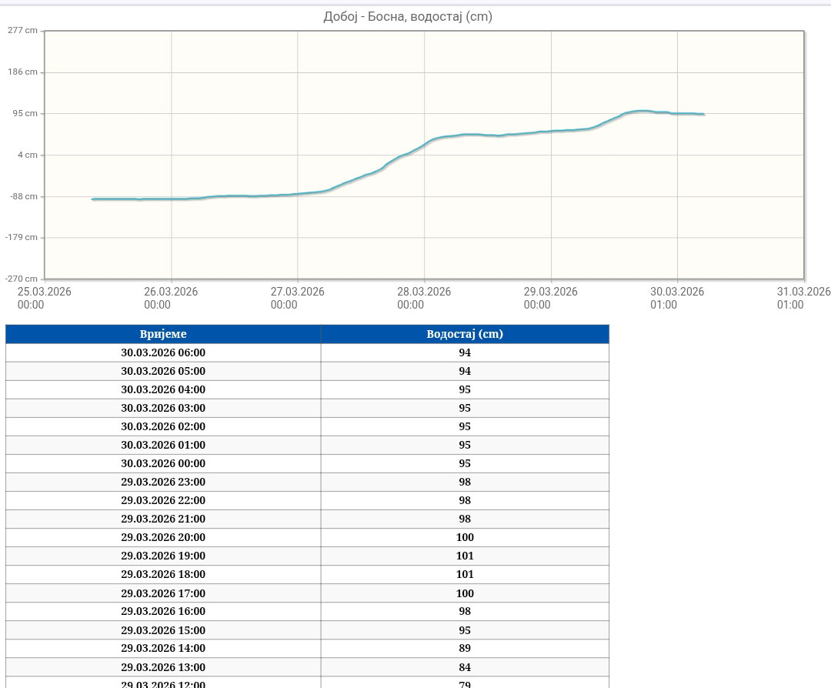
Task: Click the "Водостај (cm)" column header
Action: click(465, 334)
